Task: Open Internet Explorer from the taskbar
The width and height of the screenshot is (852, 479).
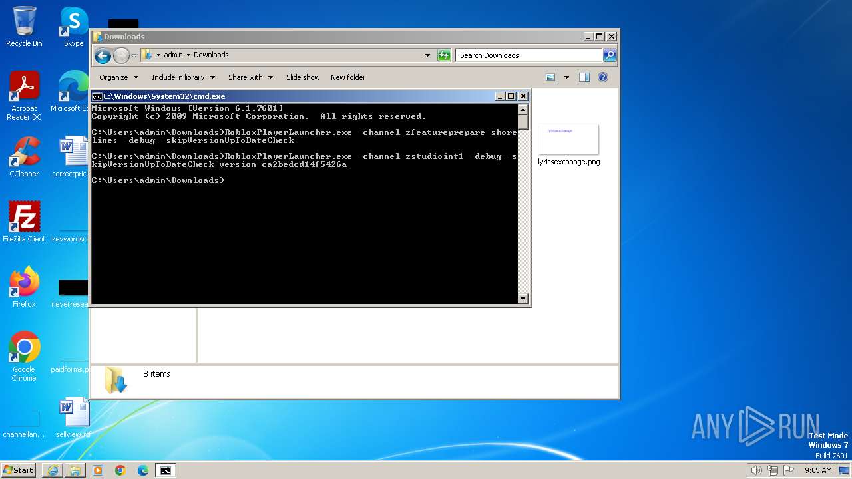Action: tap(53, 470)
